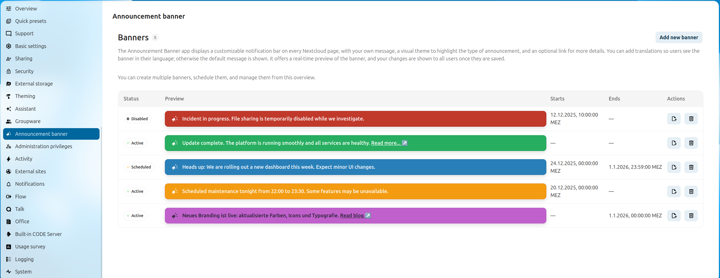Screen dimensions: 720x278
Task: Click the Theming paint roller icon
Action: click(x=9, y=96)
